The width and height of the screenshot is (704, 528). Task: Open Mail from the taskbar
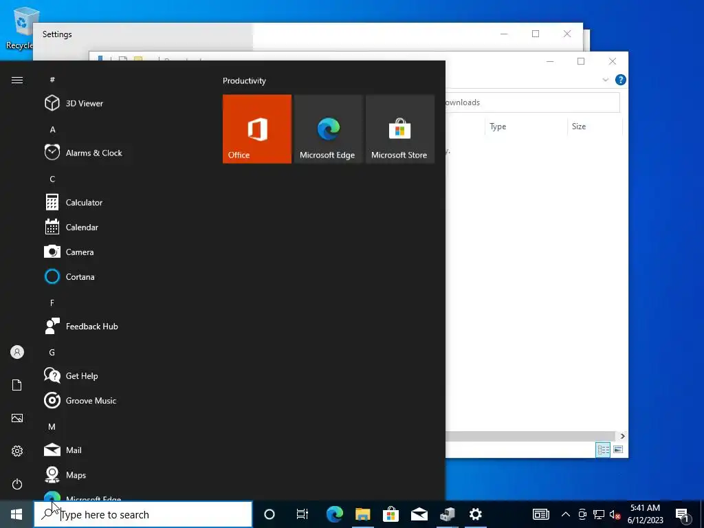tap(419, 514)
